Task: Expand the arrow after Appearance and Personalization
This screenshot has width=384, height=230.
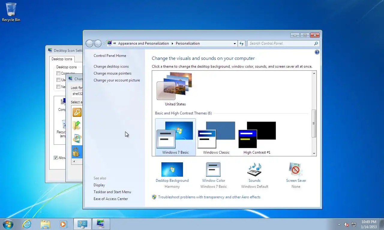Action: tap(172, 43)
